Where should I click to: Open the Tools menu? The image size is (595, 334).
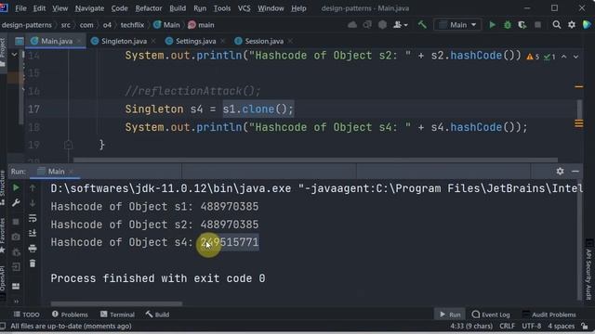tap(222, 8)
